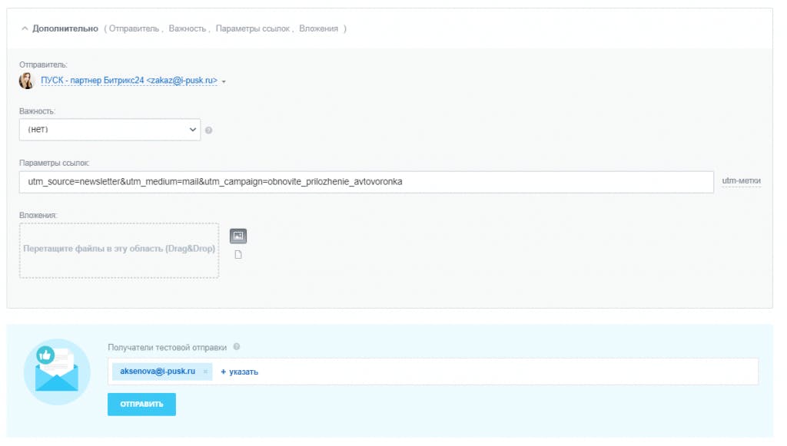Click the Отправитель item in header summary
787x446 pixels.
pyautogui.click(x=134, y=28)
